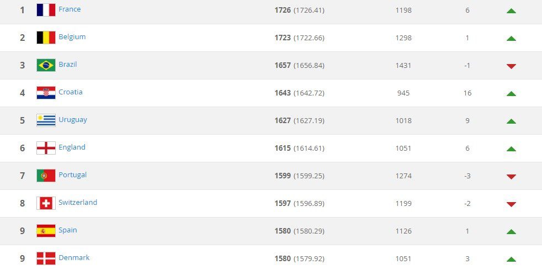Click the Spain flag icon
The width and height of the screenshot is (542, 270).
[x=46, y=231]
